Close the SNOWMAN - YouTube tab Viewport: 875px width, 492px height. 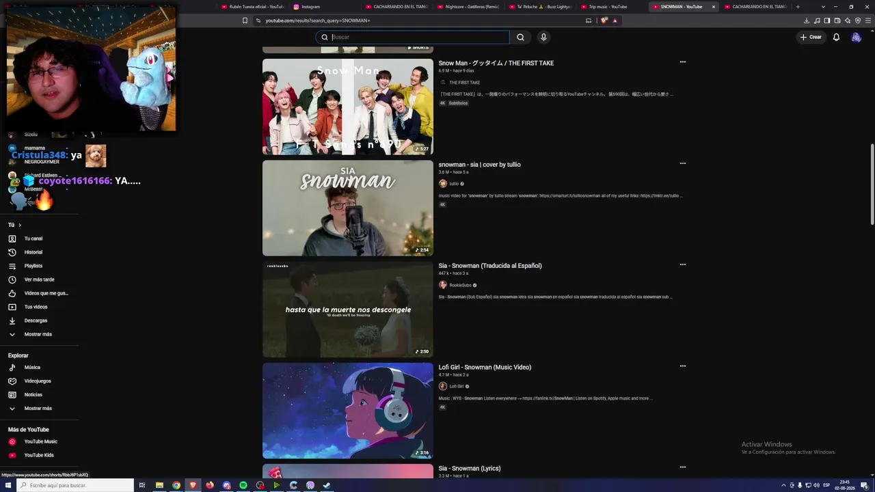pos(713,7)
